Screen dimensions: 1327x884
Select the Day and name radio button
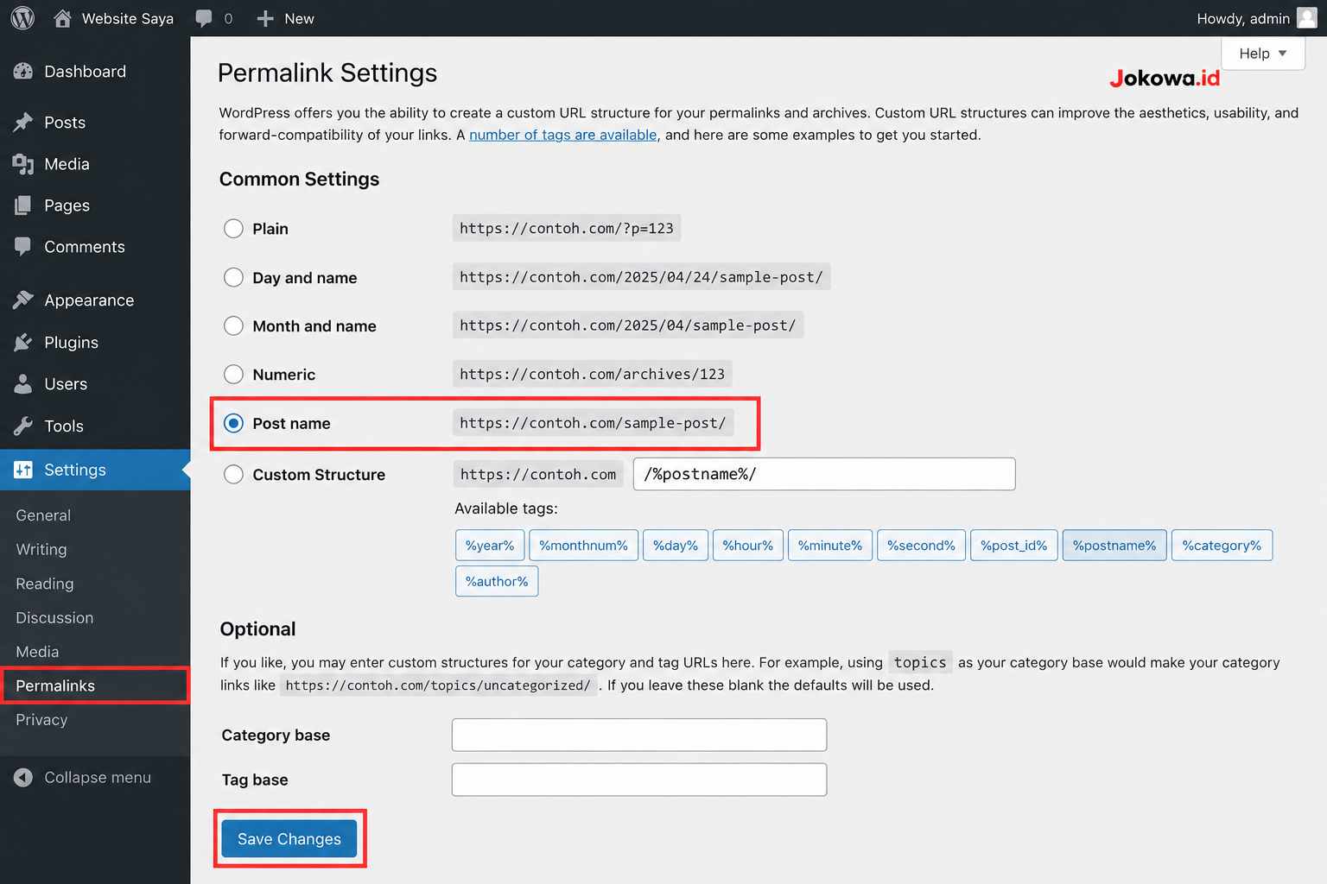(233, 277)
